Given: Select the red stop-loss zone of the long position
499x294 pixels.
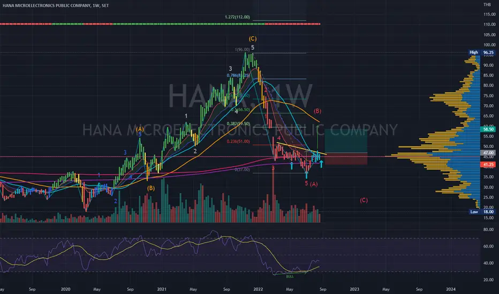Looking at the screenshot, I should (x=346, y=159).
